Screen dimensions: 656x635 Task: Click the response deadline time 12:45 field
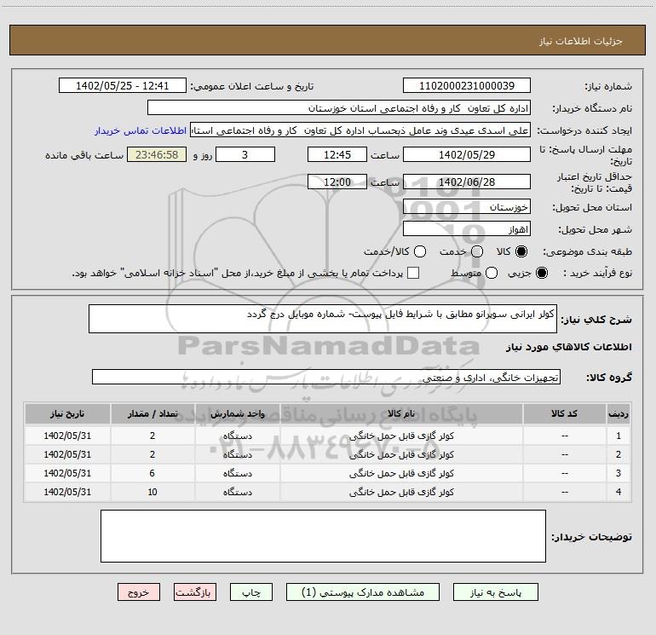(337, 154)
